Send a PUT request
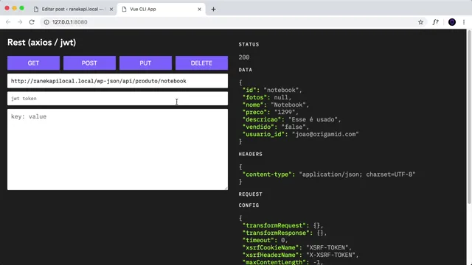 click(x=145, y=63)
